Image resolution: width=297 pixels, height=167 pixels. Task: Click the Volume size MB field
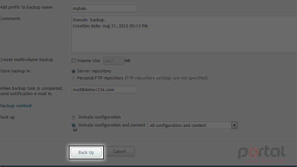pyautogui.click(x=114, y=61)
